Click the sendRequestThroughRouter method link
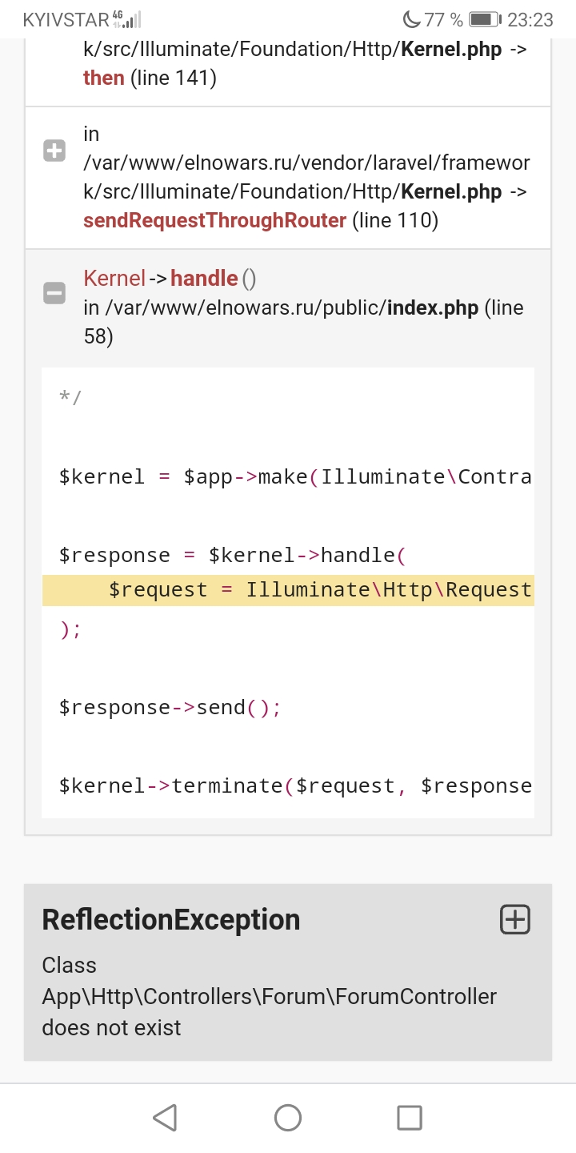This screenshot has height=1153, width=576. (214, 220)
